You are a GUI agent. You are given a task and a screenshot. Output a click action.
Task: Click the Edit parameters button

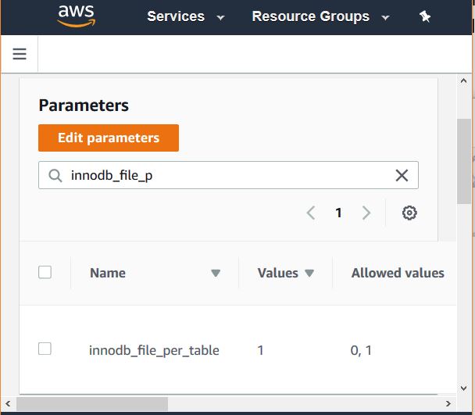pos(109,138)
